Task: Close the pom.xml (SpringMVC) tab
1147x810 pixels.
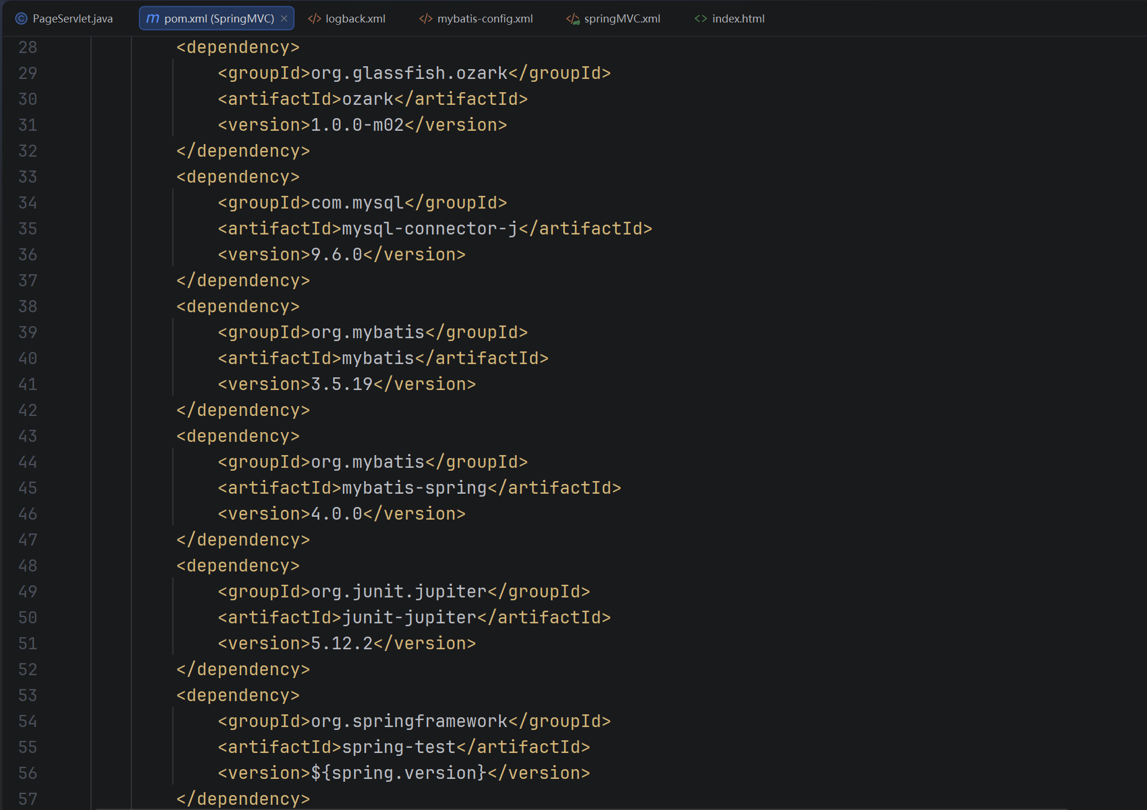Action: [284, 18]
